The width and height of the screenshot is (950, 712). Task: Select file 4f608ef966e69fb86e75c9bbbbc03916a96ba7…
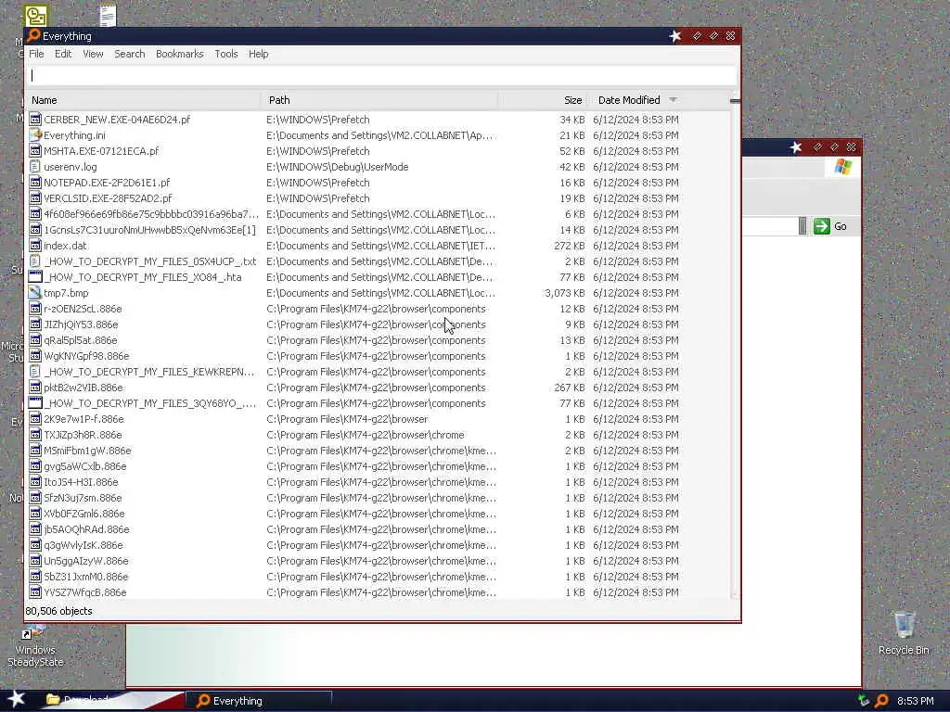(x=151, y=214)
